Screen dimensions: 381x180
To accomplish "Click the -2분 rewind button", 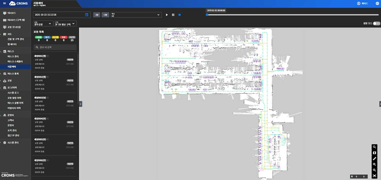I will pos(97,15).
